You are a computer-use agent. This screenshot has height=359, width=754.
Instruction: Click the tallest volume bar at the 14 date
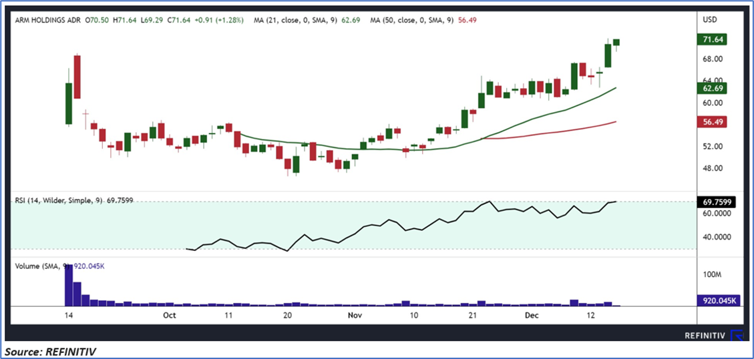(68, 286)
